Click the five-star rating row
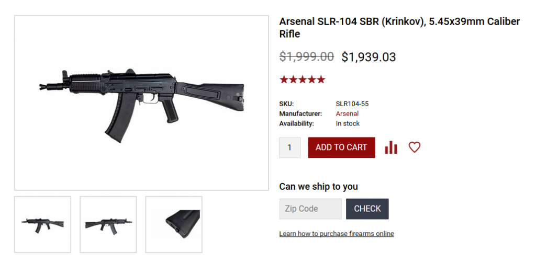 tap(302, 79)
